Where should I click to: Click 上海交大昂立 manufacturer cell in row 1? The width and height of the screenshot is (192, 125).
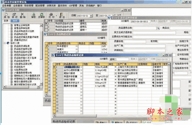[127, 67]
